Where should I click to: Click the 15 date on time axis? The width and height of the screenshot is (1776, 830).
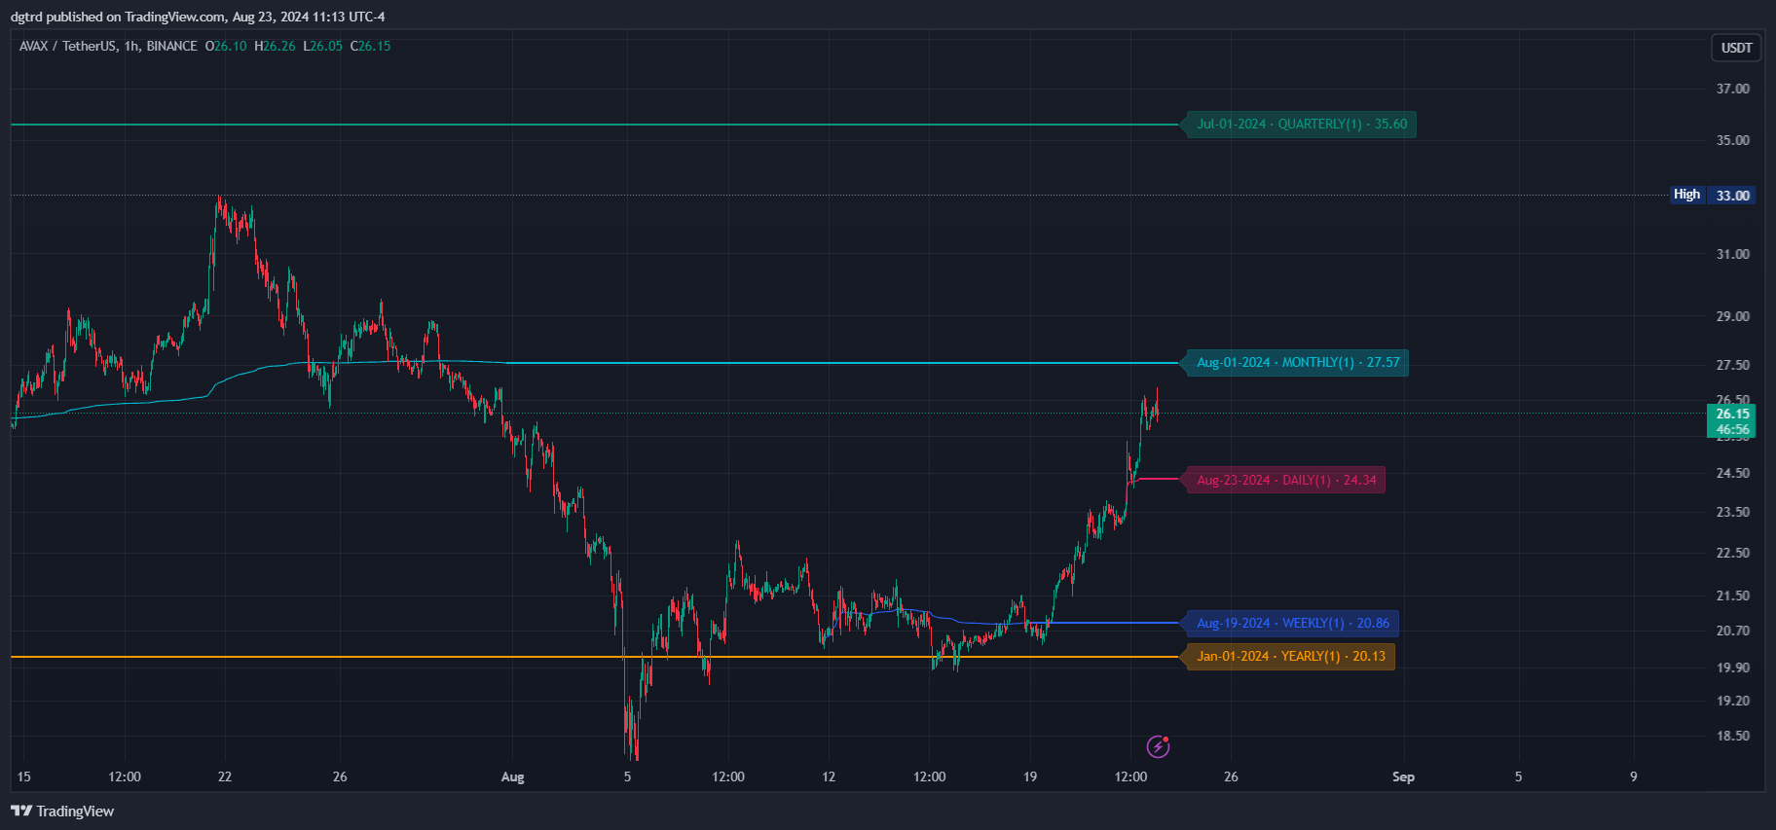[x=24, y=776]
